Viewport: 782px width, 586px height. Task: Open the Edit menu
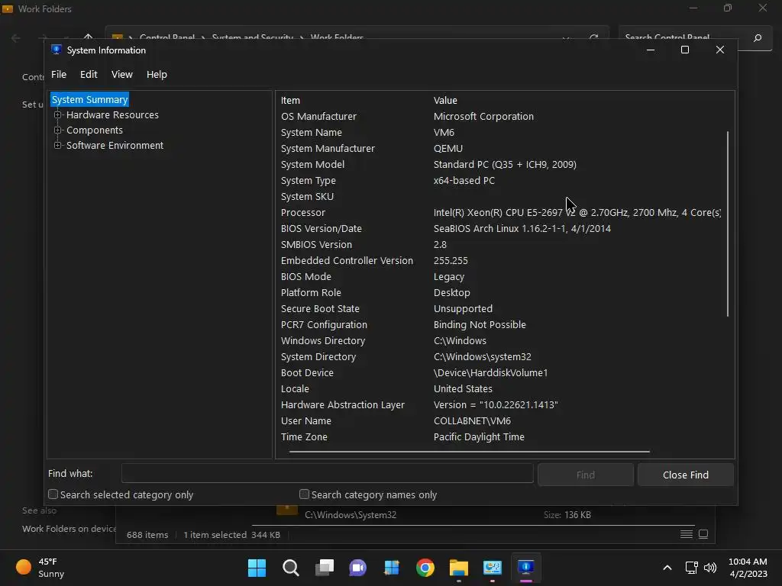pos(89,74)
